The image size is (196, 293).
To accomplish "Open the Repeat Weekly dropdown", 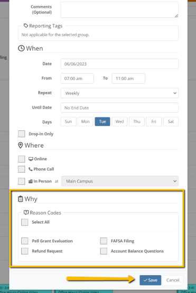I will click(x=119, y=93).
